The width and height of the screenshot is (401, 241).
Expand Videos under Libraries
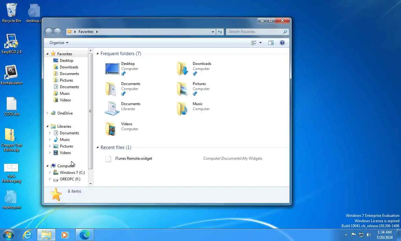pos(50,153)
